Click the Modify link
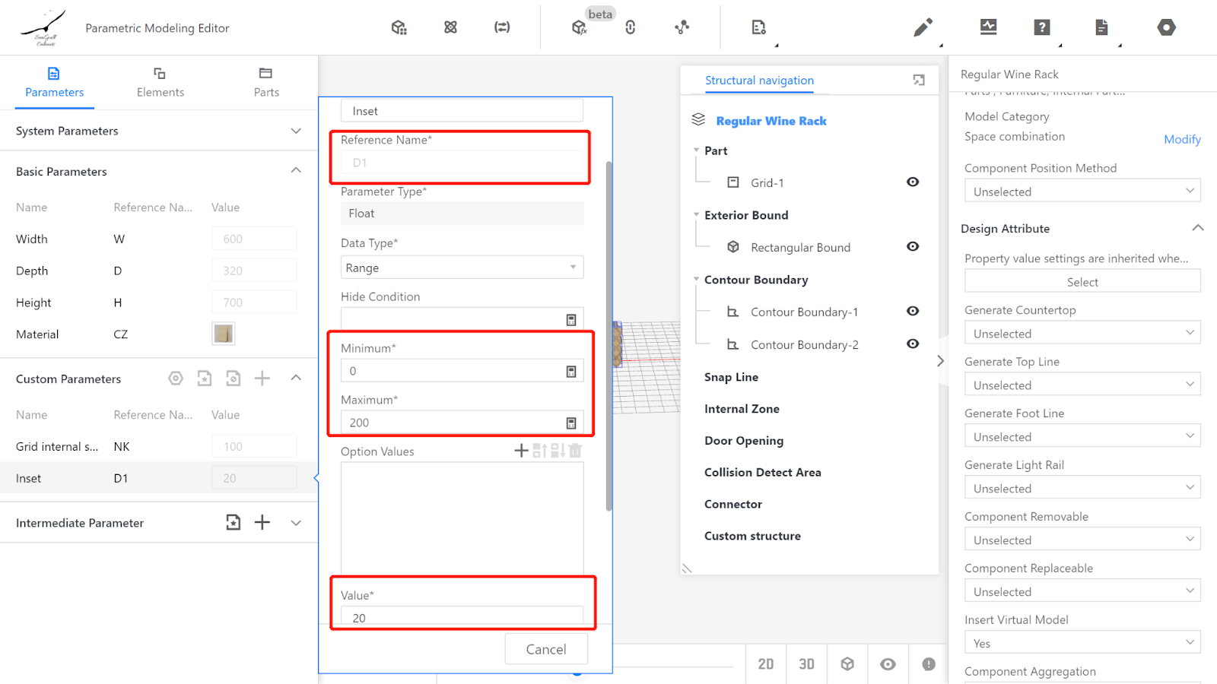Viewport: 1217px width, 684px height. (x=1182, y=139)
